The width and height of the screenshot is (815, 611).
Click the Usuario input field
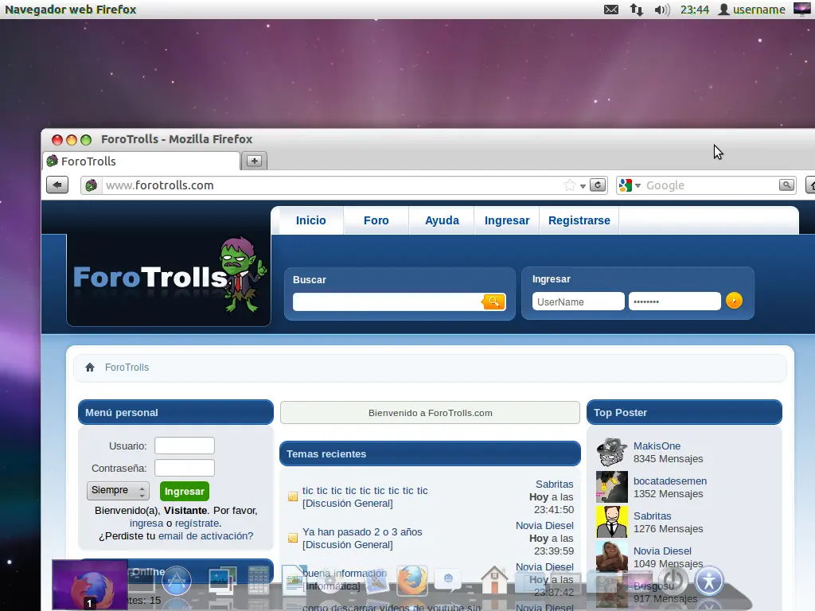185,446
